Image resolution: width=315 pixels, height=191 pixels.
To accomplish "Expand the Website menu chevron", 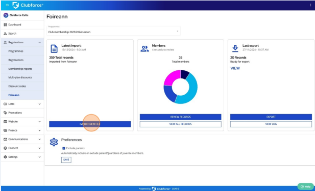I will (x=40, y=122).
